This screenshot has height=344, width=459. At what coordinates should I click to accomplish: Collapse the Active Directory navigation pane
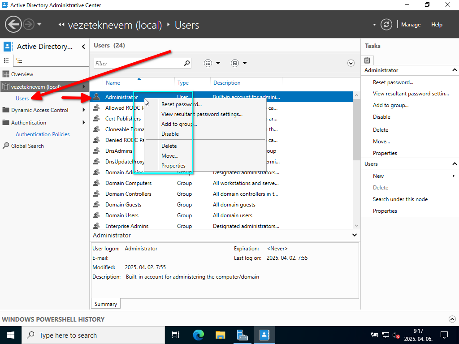(x=83, y=47)
